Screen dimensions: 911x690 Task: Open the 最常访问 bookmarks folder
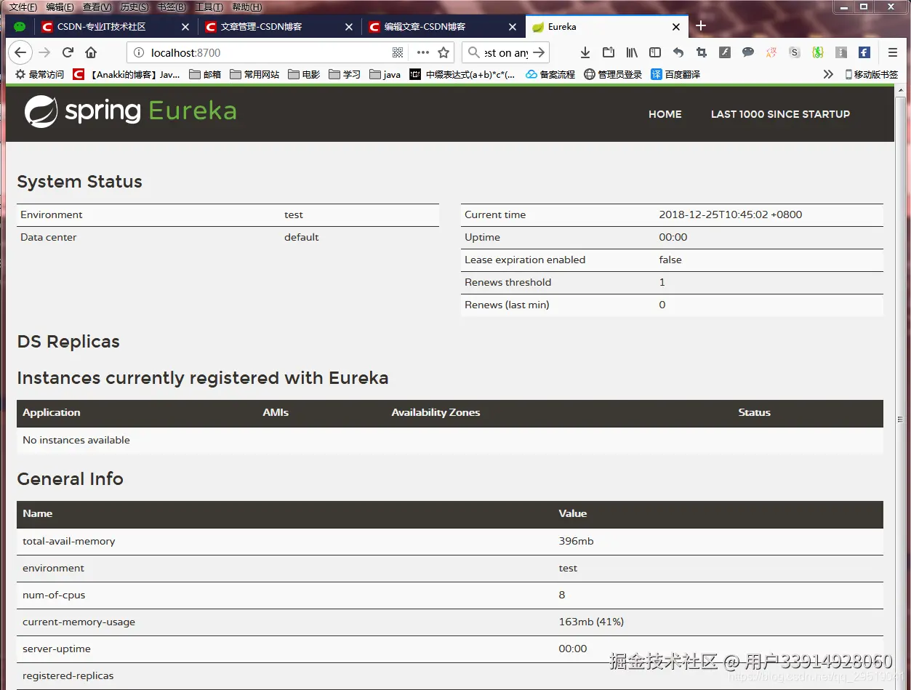tap(40, 74)
